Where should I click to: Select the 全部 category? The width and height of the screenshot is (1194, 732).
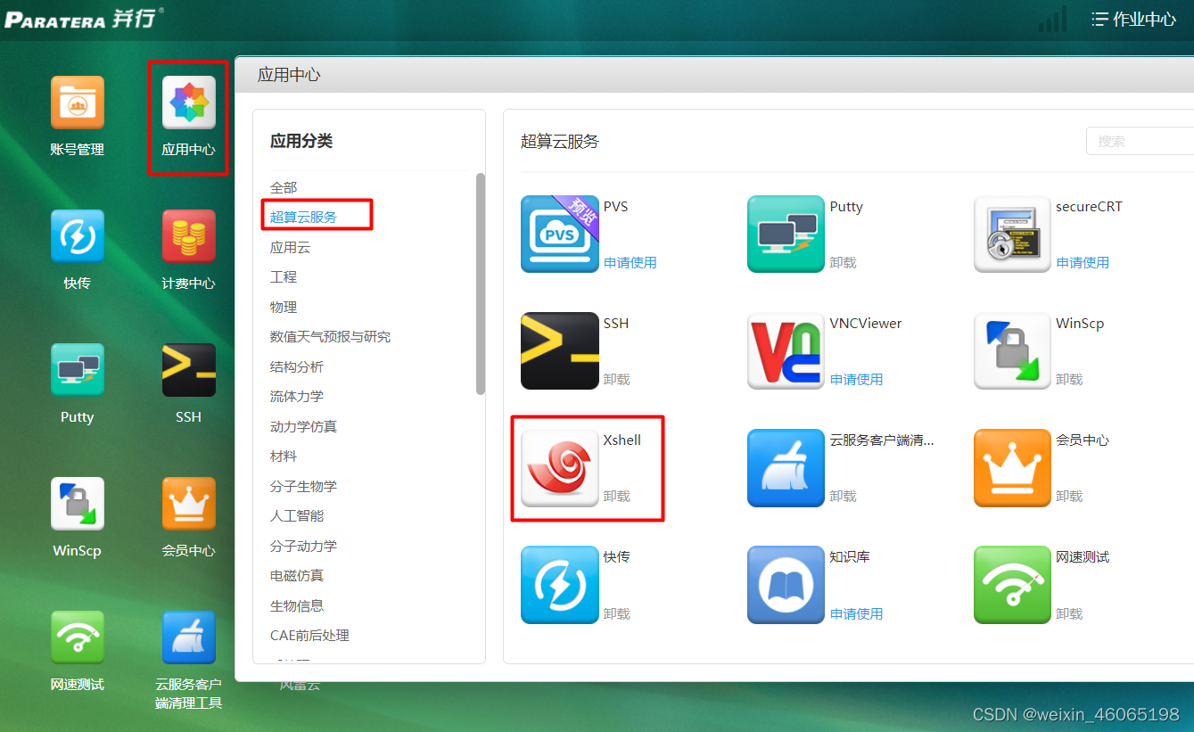284,187
